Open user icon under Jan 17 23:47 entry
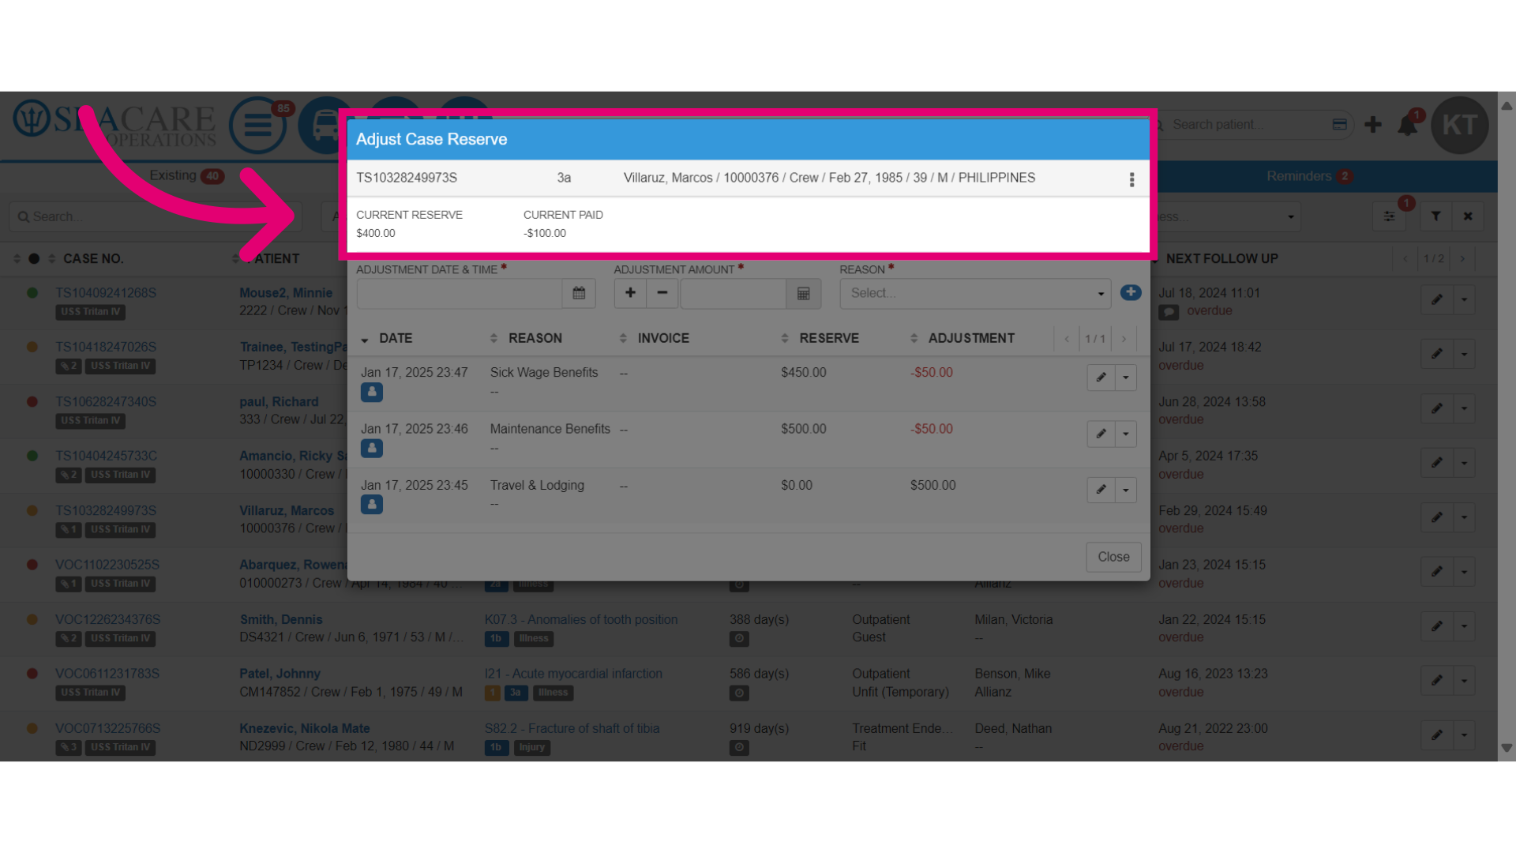Viewport: 1516px width, 853px height. pyautogui.click(x=372, y=392)
